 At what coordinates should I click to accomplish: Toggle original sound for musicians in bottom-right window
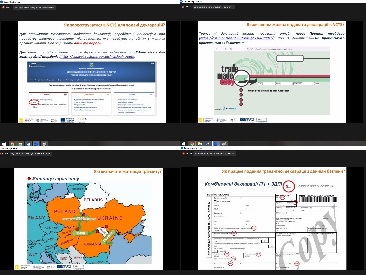215,153
